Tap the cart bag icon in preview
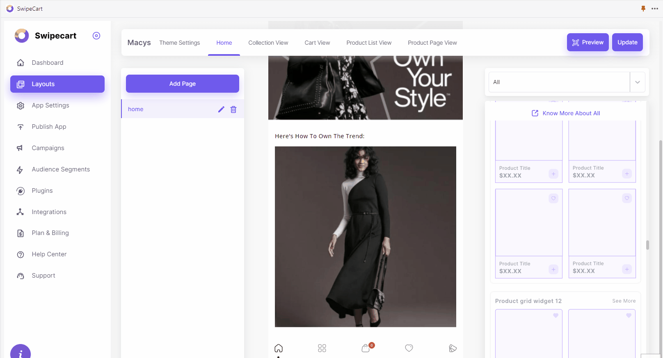This screenshot has width=663, height=358. tap(366, 348)
